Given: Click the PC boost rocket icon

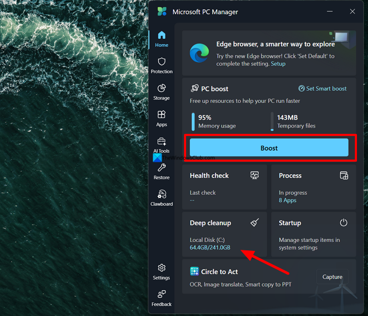Looking at the screenshot, I should pos(195,88).
